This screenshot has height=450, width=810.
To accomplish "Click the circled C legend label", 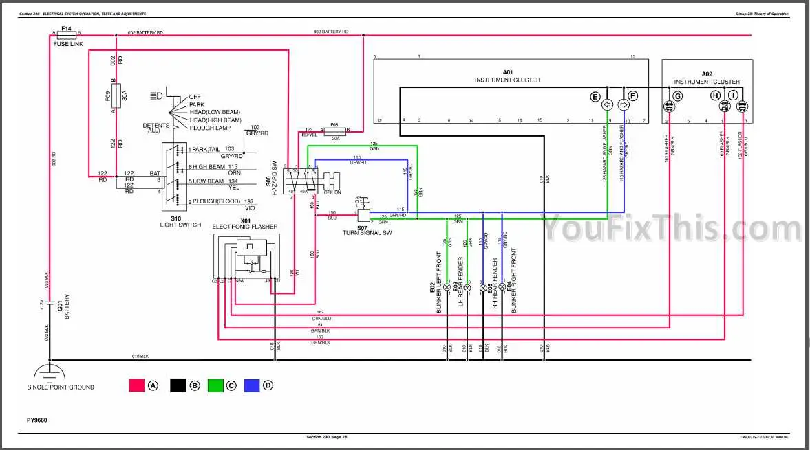I will coord(231,385).
